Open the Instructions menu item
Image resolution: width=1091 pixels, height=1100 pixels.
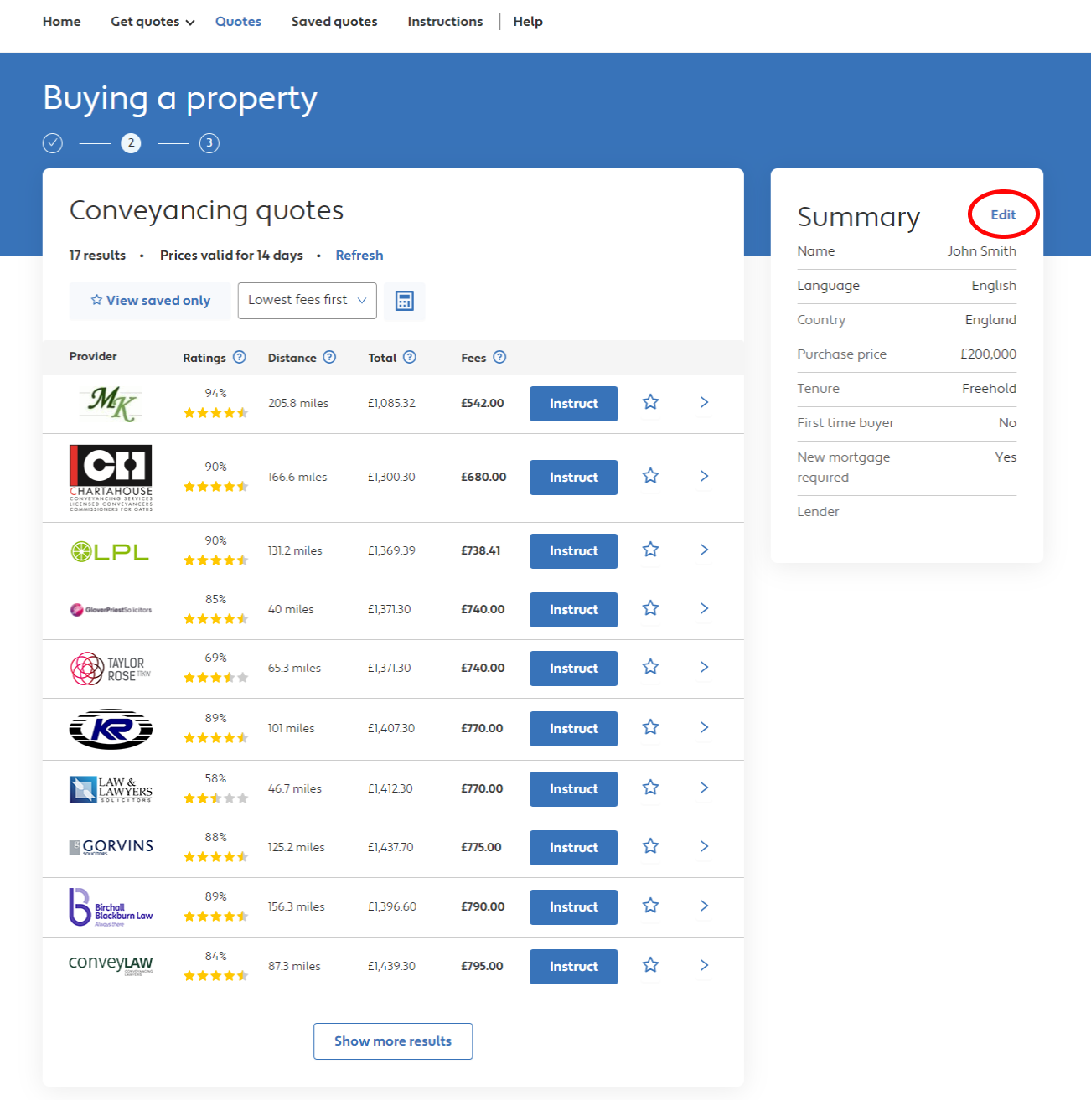coord(445,22)
